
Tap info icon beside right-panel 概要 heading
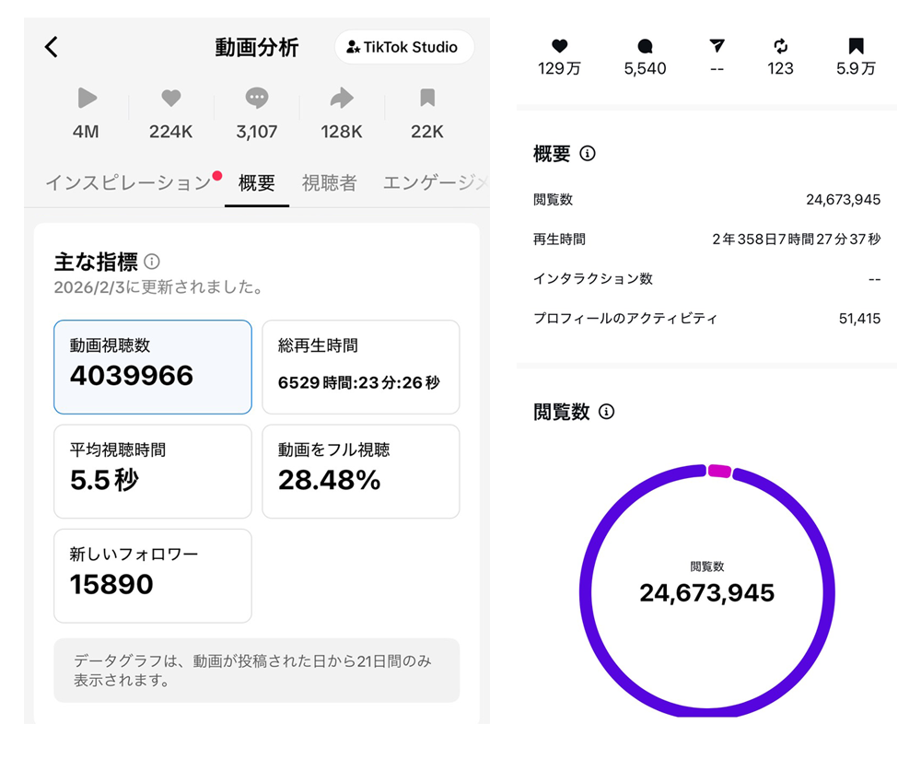point(588,154)
